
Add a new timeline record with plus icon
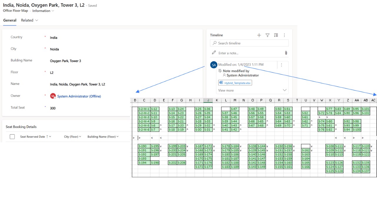[259, 35]
